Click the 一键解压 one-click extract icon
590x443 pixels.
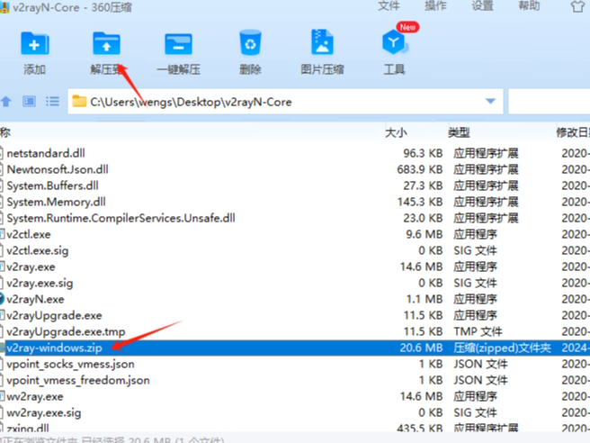coord(178,44)
